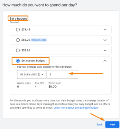Click the Recommended badge
The height and width of the screenshot is (129, 120).
[x=39, y=40]
